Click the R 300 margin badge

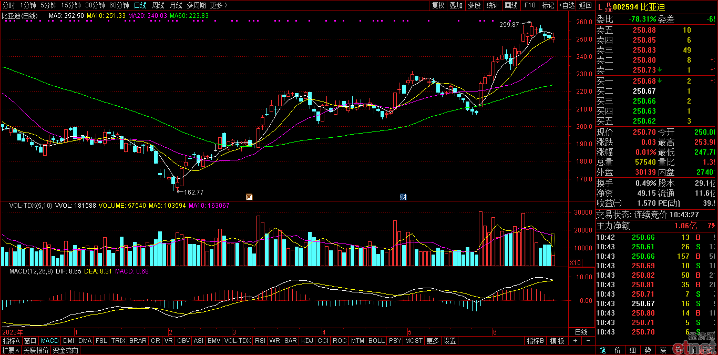pos(609,7)
